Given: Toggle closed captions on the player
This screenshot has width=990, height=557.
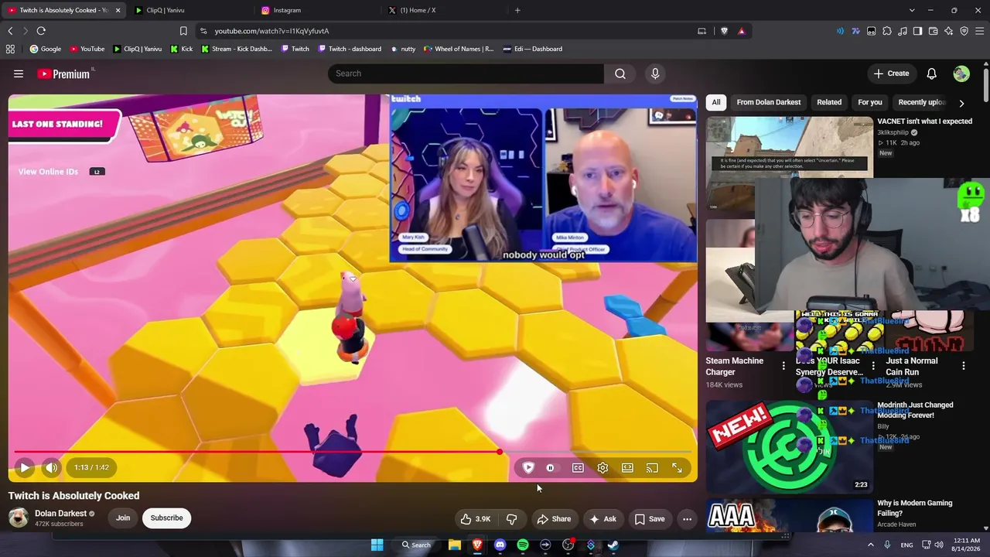Looking at the screenshot, I should pos(578,468).
